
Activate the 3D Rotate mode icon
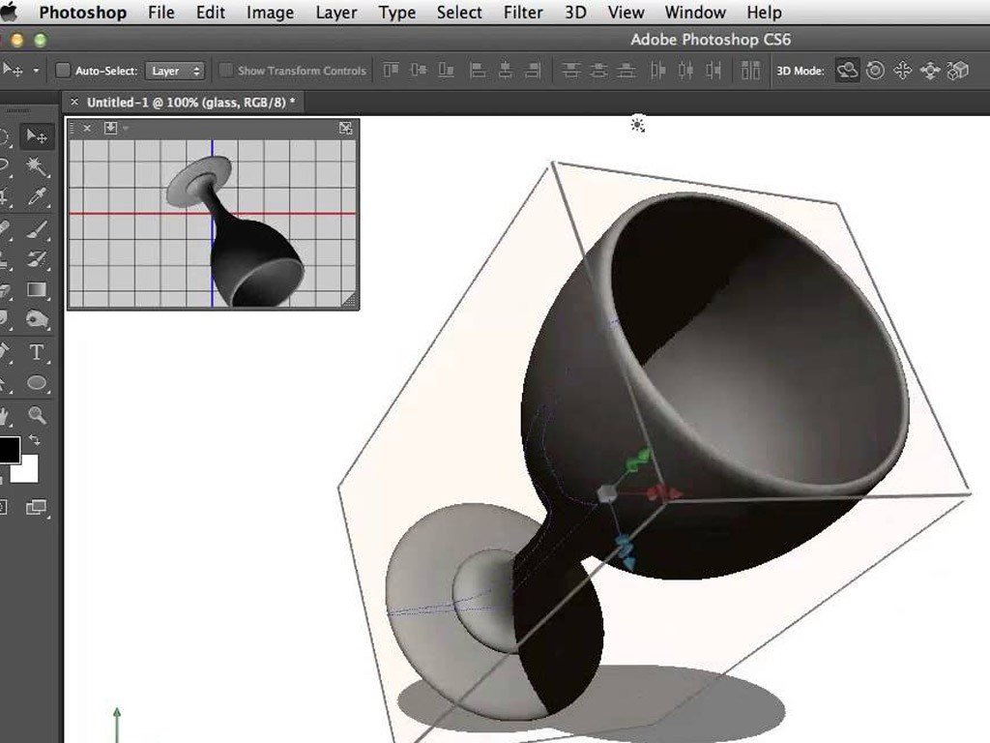click(x=847, y=70)
